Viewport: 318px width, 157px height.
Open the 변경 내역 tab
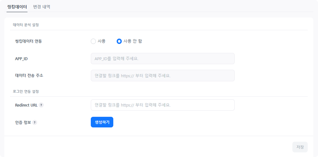(42, 7)
